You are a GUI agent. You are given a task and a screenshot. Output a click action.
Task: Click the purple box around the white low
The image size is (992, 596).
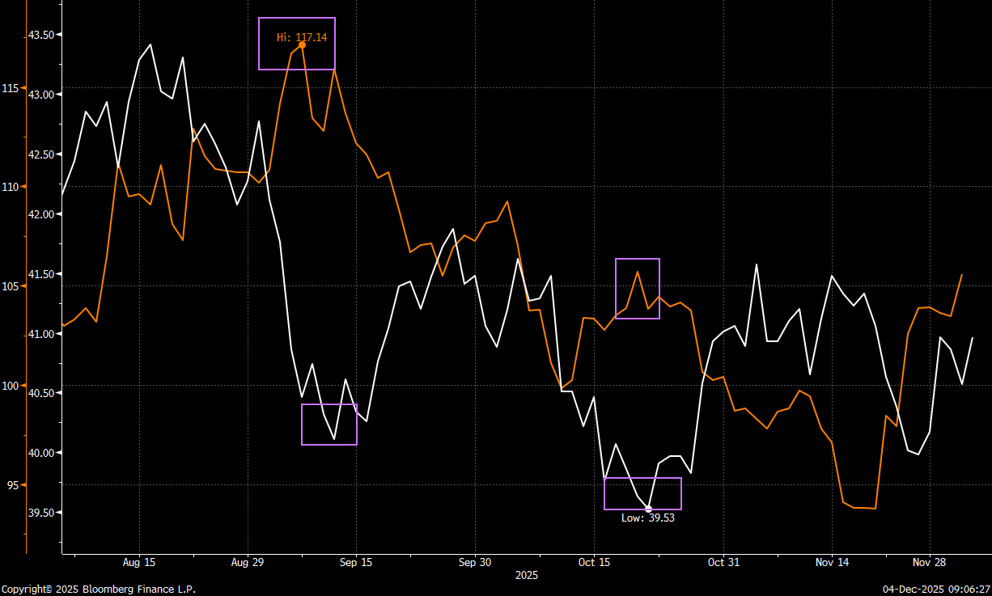[643, 493]
